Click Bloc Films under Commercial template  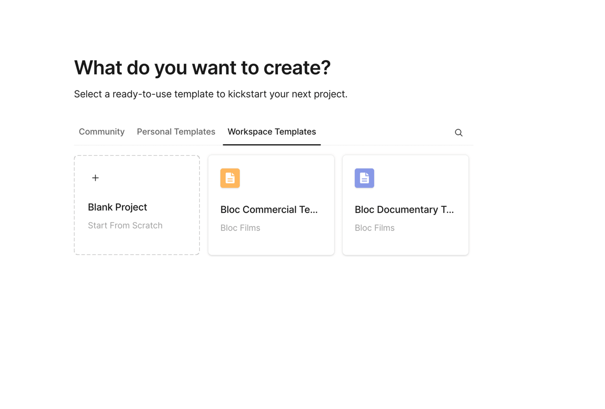point(240,228)
